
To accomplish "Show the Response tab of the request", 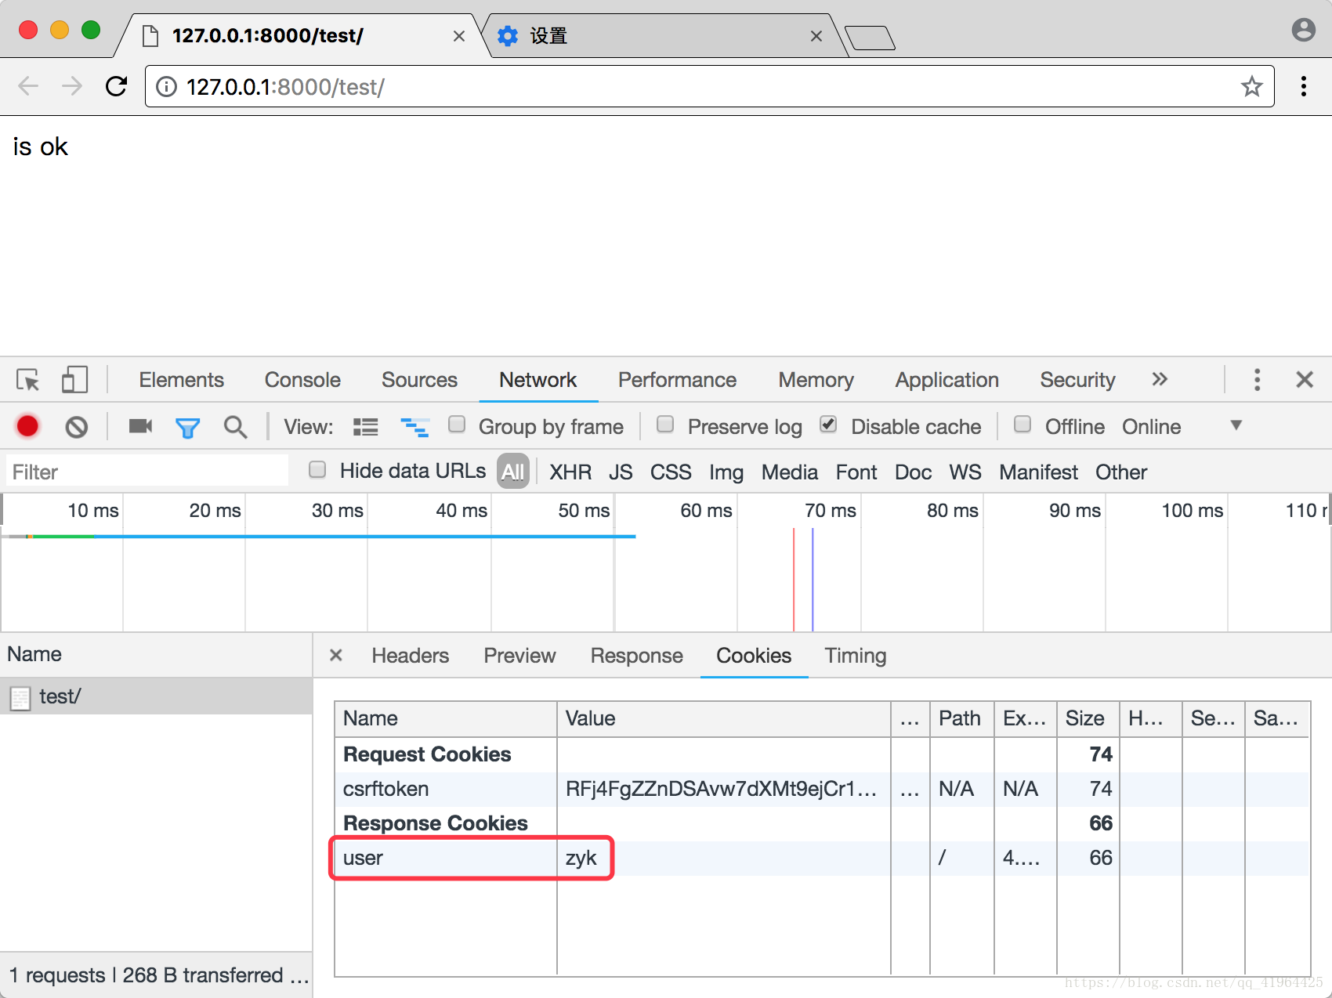I will [x=636, y=656].
